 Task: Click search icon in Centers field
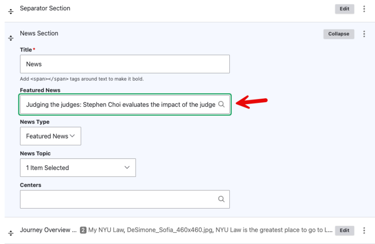click(221, 199)
